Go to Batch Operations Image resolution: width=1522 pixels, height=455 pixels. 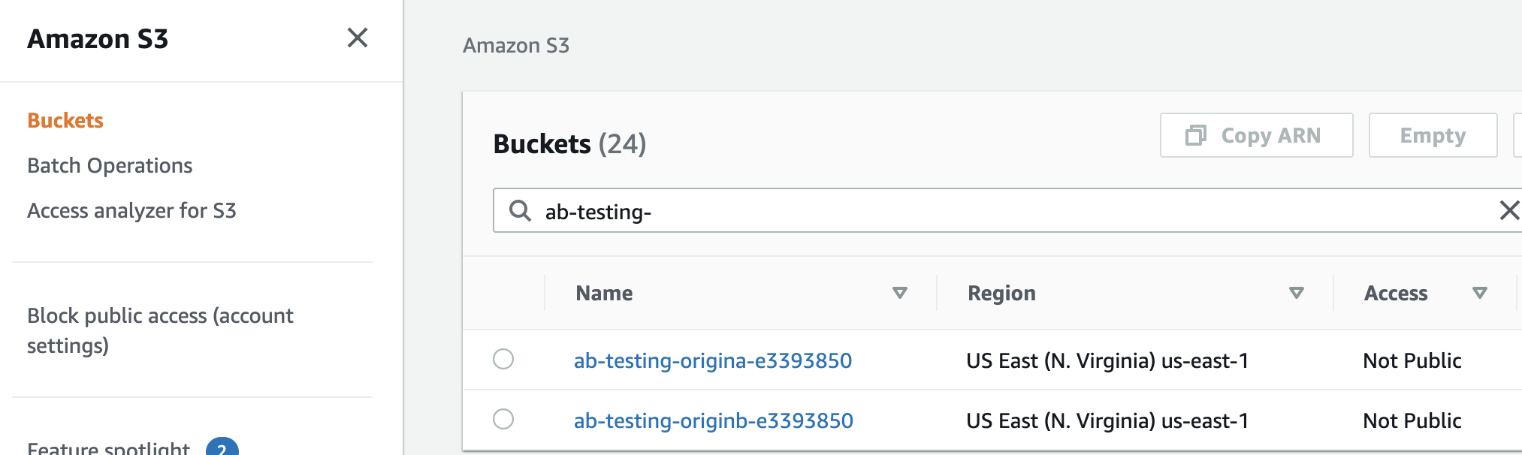click(110, 165)
